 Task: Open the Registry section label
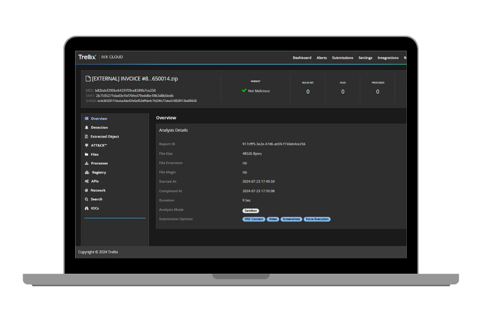click(99, 172)
